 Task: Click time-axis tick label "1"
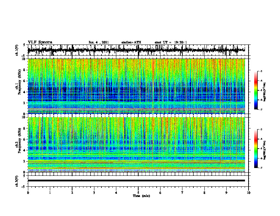coord(50,193)
